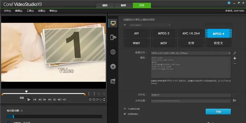The image size is (246, 123).
Task: Click the output drive space usage bar
Action: click(x=54, y=116)
